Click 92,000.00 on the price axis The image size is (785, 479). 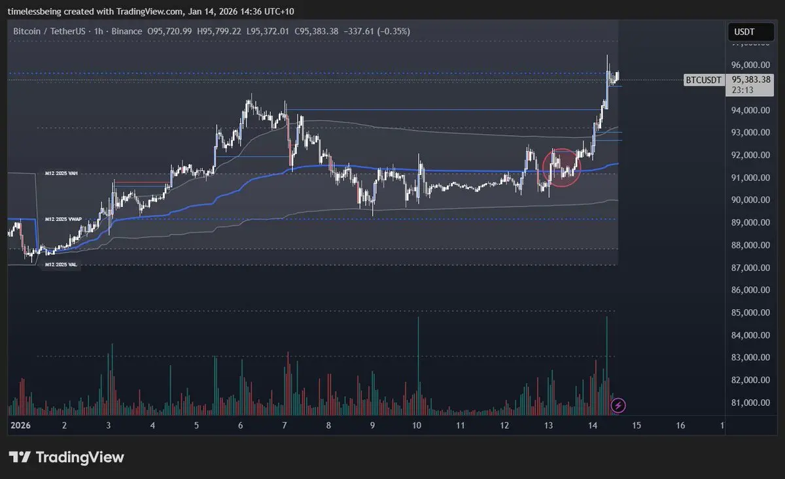(x=750, y=156)
